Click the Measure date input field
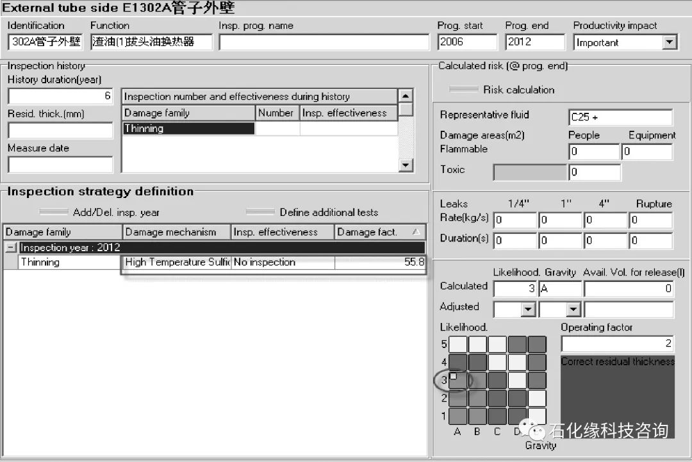The width and height of the screenshot is (692, 462). [x=60, y=165]
